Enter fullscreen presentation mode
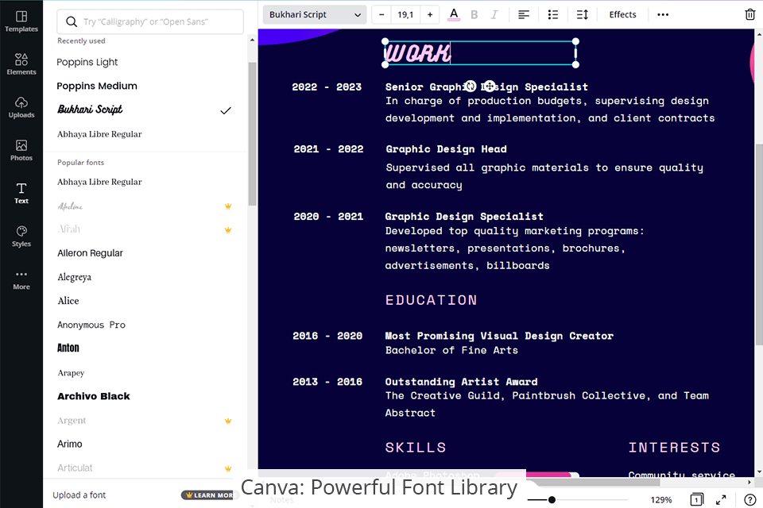 click(x=721, y=499)
